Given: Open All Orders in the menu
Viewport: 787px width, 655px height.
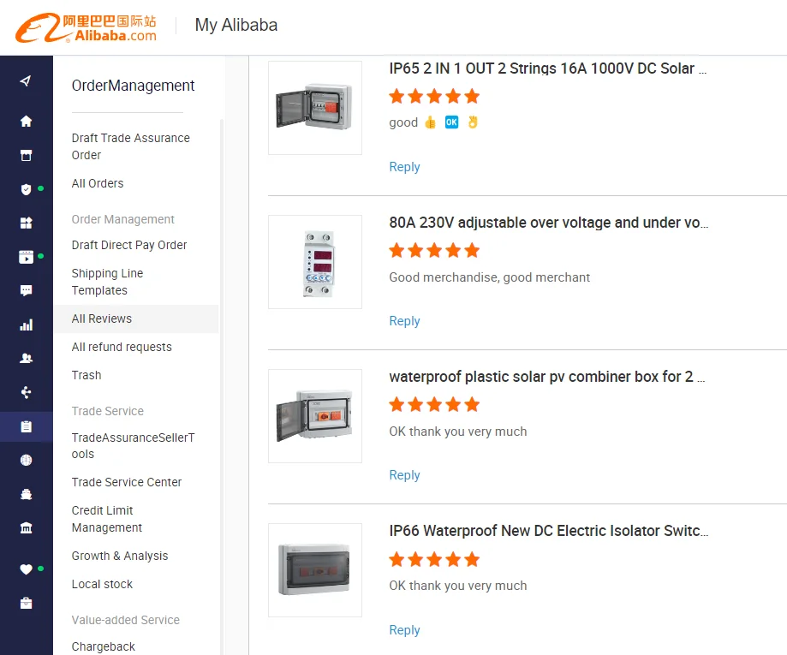Looking at the screenshot, I should (98, 183).
